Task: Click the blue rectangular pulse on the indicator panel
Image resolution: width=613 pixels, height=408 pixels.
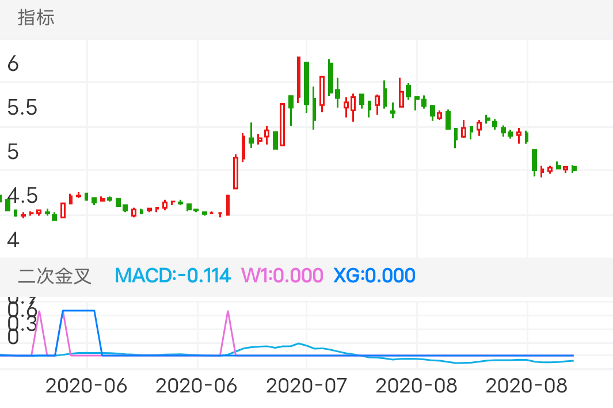Action: click(x=79, y=311)
